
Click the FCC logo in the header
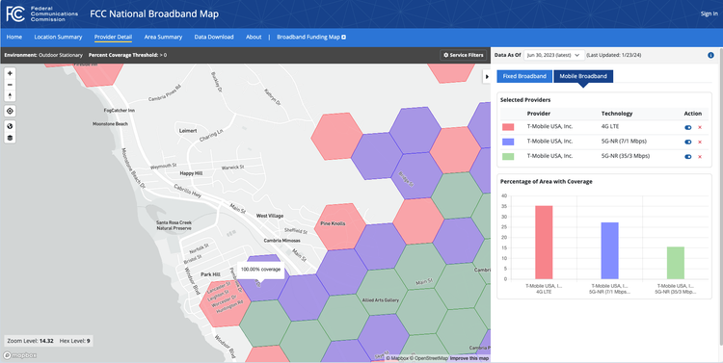(x=42, y=13)
